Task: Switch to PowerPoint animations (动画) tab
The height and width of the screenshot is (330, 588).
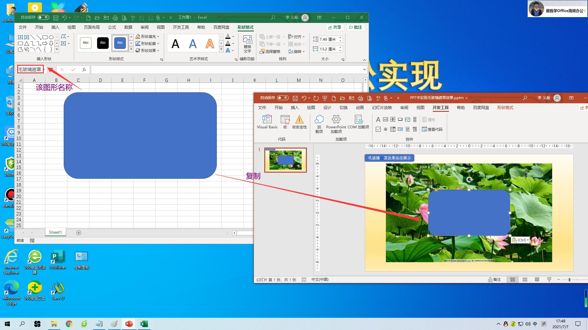Action: (x=360, y=108)
